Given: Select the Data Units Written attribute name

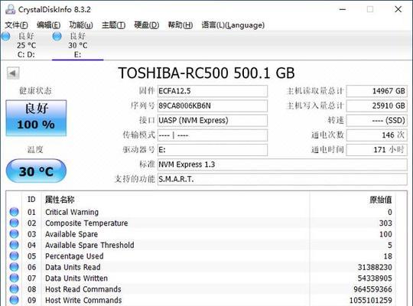Looking at the screenshot, I should coord(76,278).
